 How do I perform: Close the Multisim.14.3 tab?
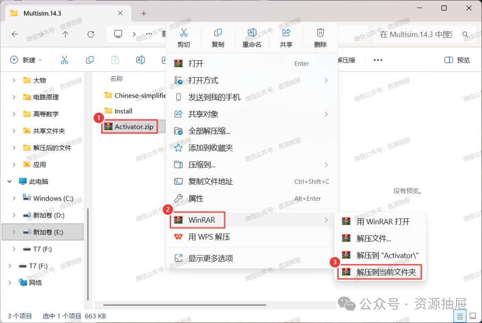pos(120,13)
